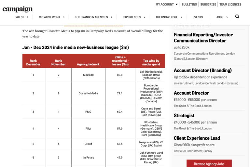Image resolution: width=250 pixels, height=167 pixels.
Task: Select the Maxlead agency cell
Action: (x=88, y=75)
